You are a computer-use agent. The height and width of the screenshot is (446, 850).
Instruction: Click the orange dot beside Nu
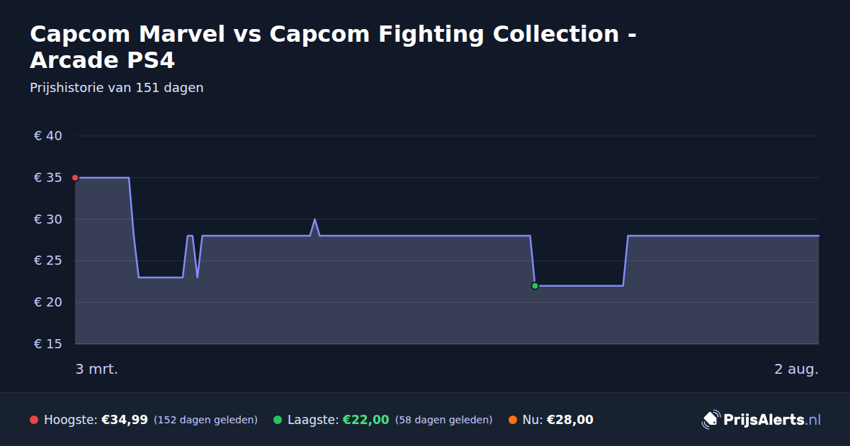point(513,420)
